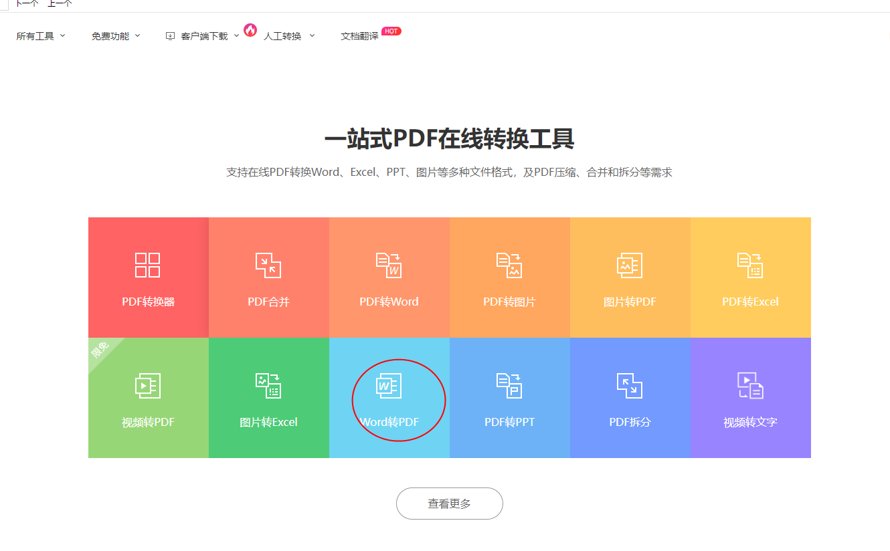Expand the 免费功能 dropdown arrow

138,35
